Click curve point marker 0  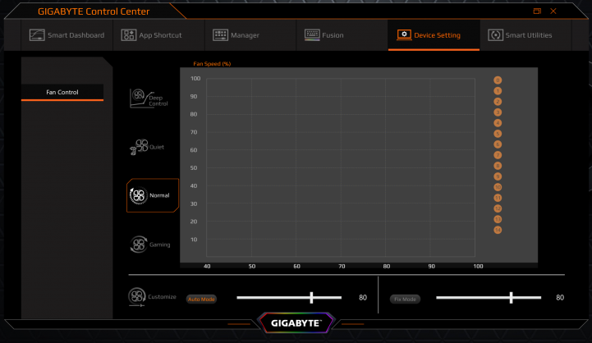click(498, 80)
